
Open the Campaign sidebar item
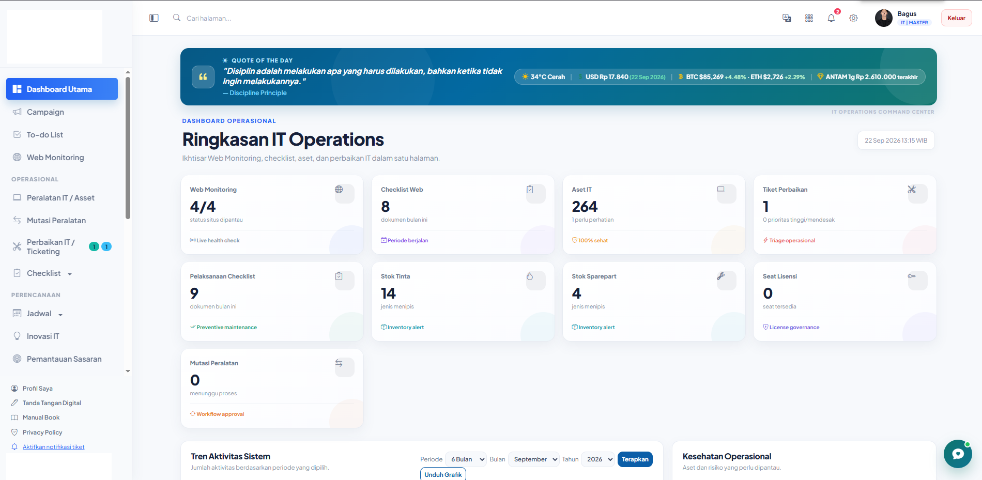point(62,112)
